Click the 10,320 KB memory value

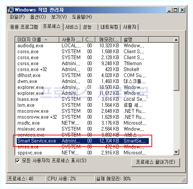(x=109, y=46)
